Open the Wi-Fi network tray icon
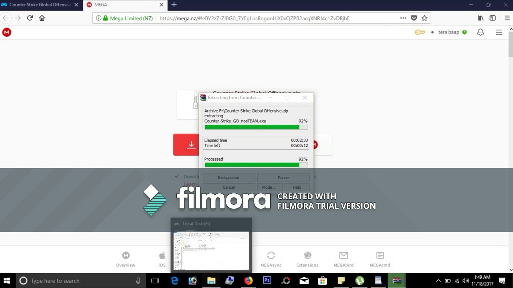513x288 pixels. 457,281
